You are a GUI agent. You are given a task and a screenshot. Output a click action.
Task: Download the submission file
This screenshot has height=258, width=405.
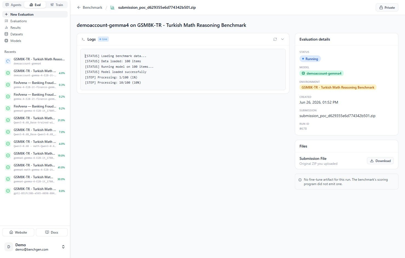tap(380, 161)
